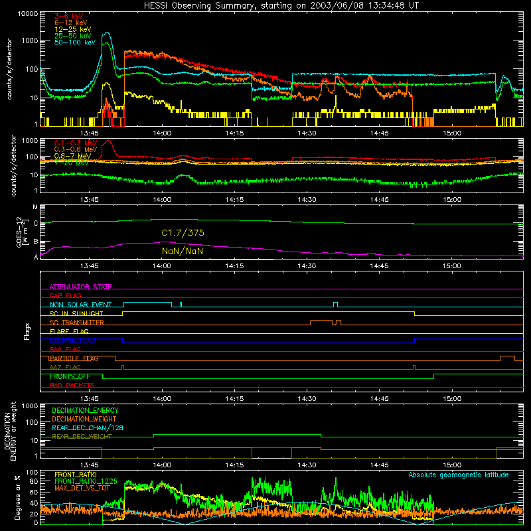Screen dimensions: 531x531
Task: Select the FLARE_FLAG label
Action: tap(69, 331)
